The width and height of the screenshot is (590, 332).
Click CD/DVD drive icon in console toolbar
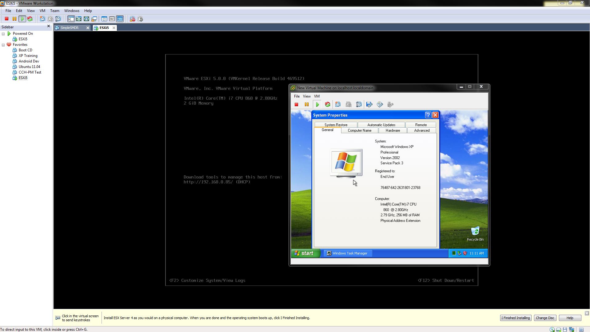click(380, 105)
